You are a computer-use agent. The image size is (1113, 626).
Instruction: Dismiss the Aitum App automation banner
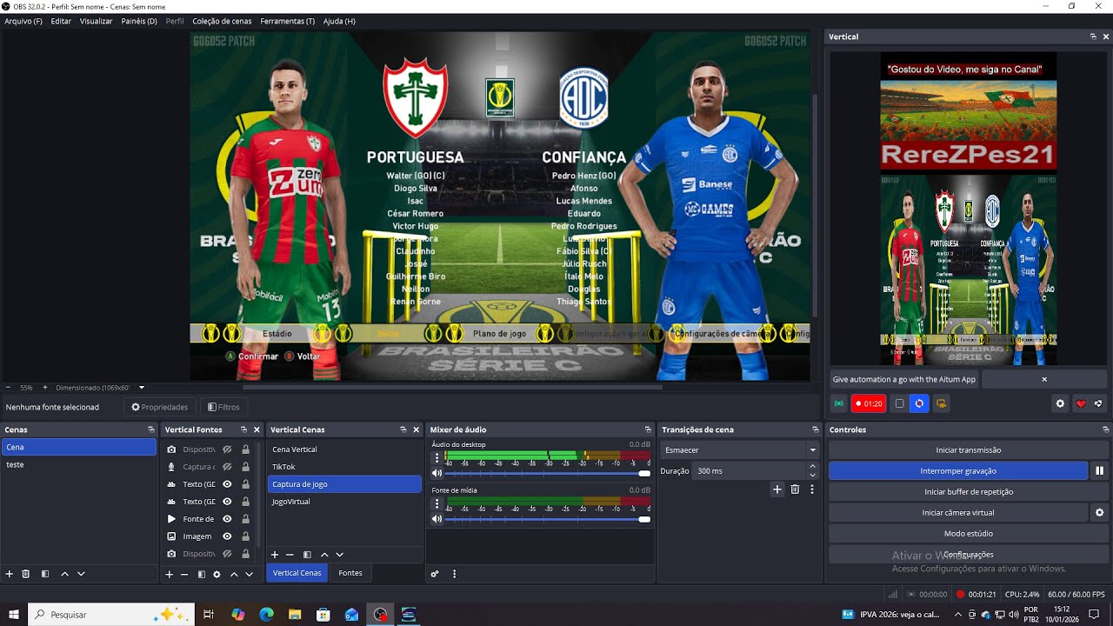point(1044,379)
